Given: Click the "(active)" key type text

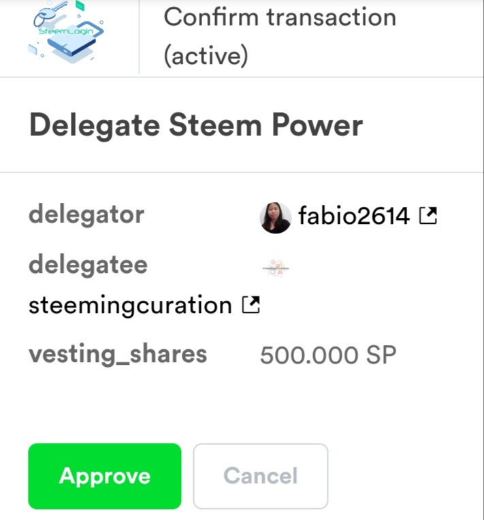Looking at the screenshot, I should [206, 56].
